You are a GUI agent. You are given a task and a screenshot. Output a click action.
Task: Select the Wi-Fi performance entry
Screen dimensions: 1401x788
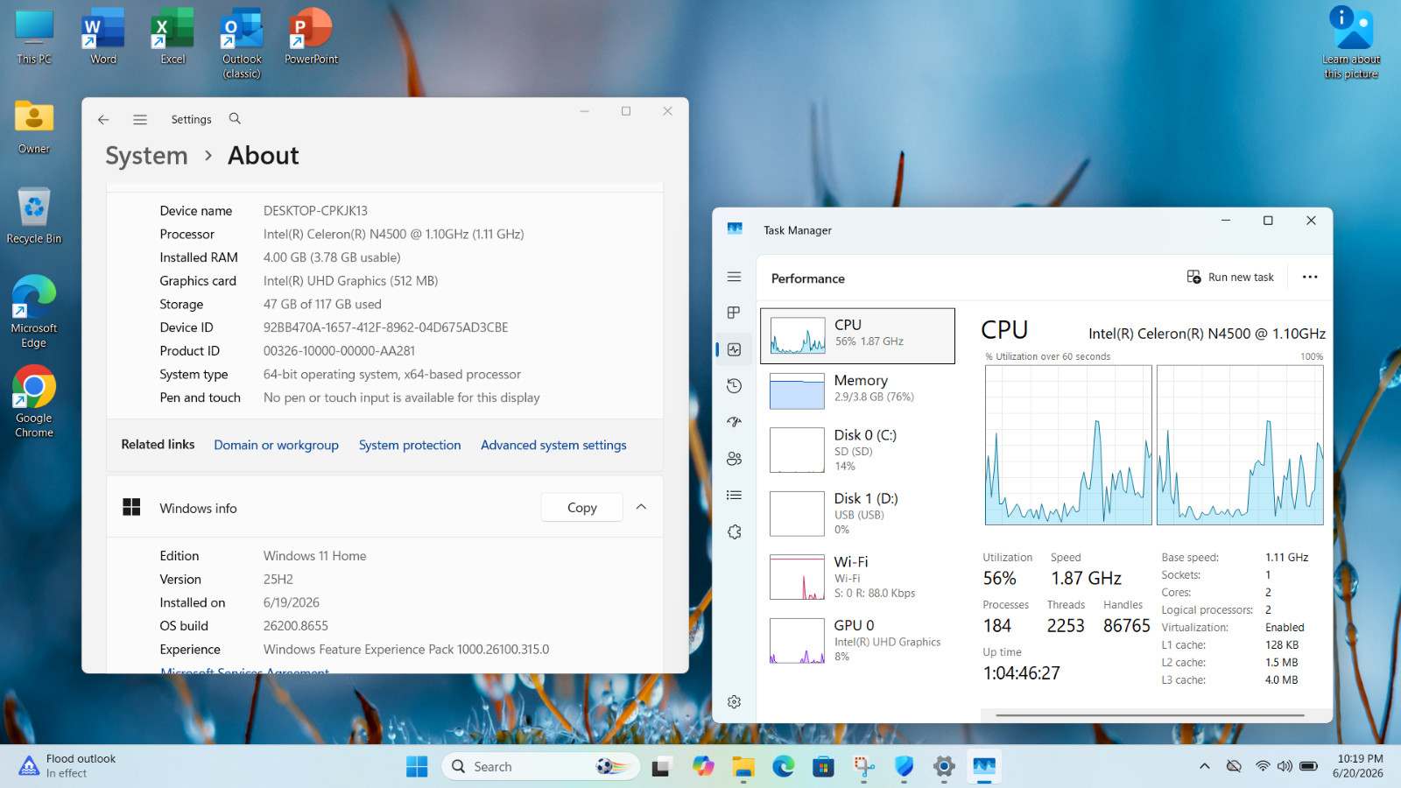tap(857, 576)
